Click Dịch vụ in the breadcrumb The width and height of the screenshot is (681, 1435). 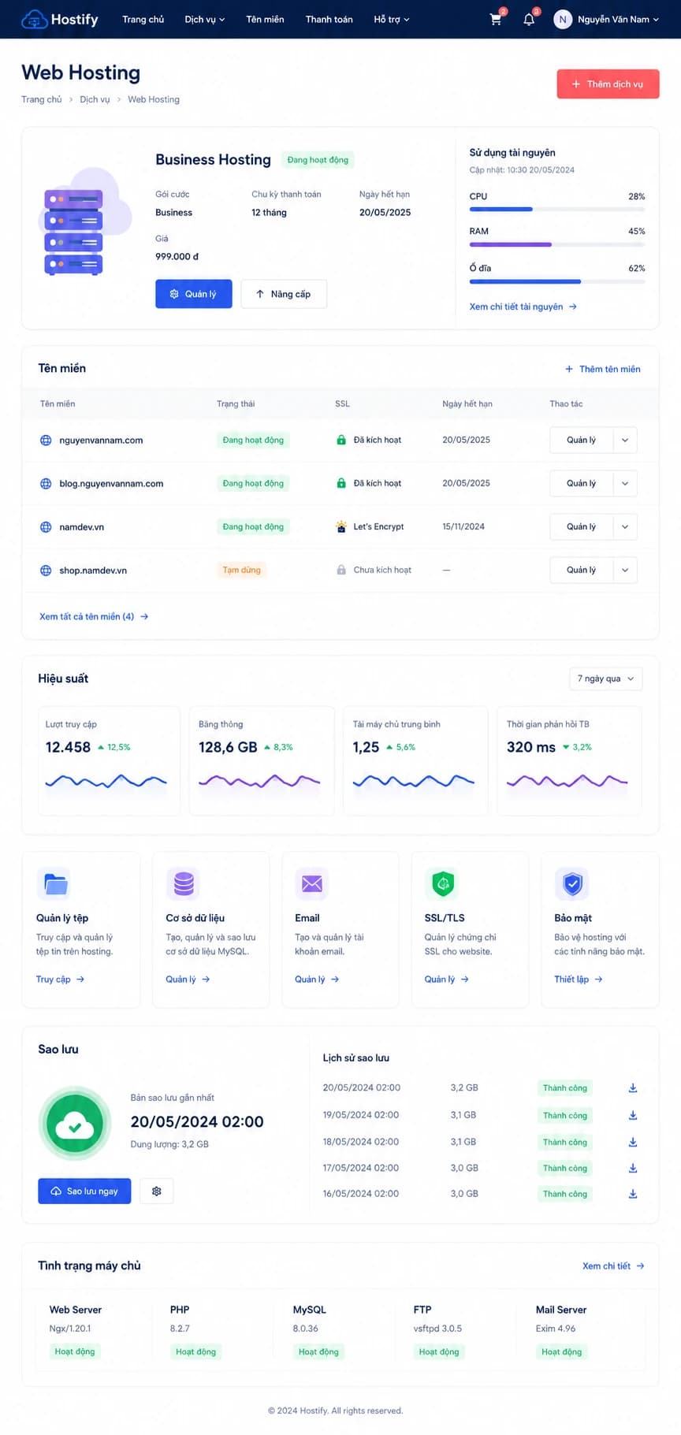(95, 99)
